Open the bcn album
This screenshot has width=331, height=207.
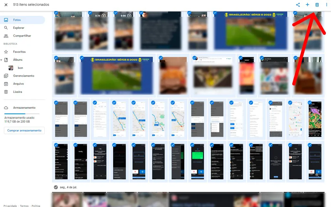click(x=20, y=68)
